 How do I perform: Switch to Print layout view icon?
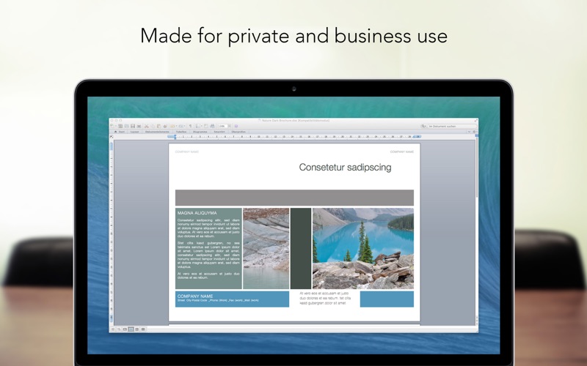click(131, 329)
